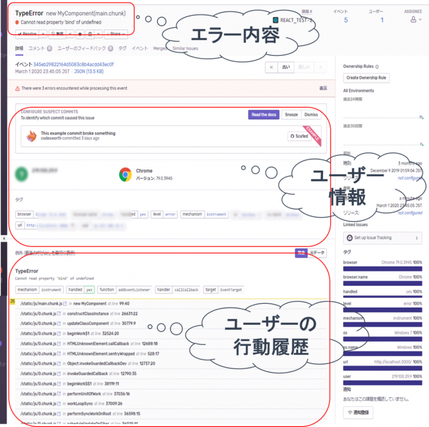Open external link icon for performUnitOfWork frame
Image resolution: width=429 pixels, height=427 pixels.
(59, 394)
